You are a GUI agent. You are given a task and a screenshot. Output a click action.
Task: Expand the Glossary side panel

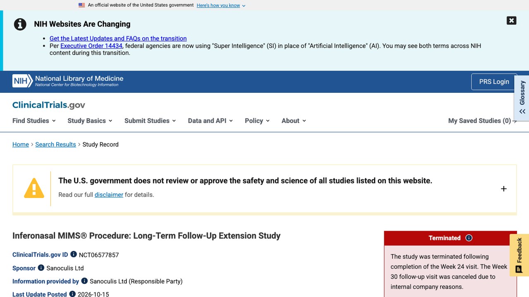[522, 98]
